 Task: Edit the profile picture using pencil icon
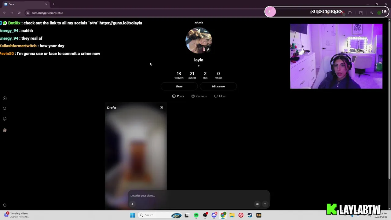pyautogui.click(x=208, y=50)
